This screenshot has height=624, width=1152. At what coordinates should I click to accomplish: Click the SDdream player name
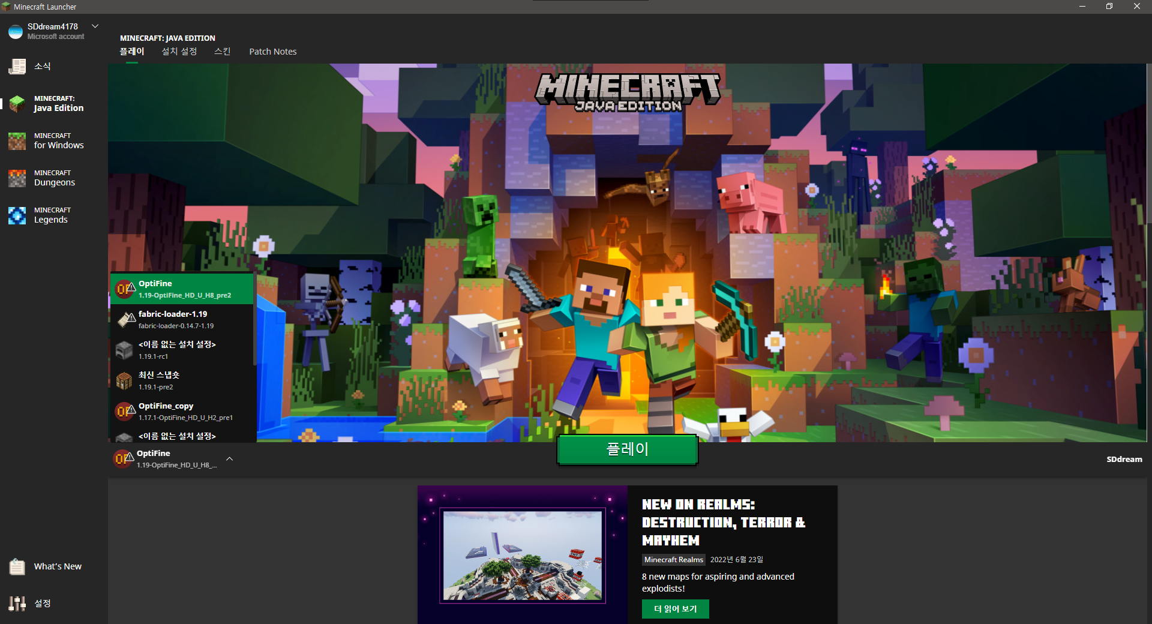coord(1124,459)
